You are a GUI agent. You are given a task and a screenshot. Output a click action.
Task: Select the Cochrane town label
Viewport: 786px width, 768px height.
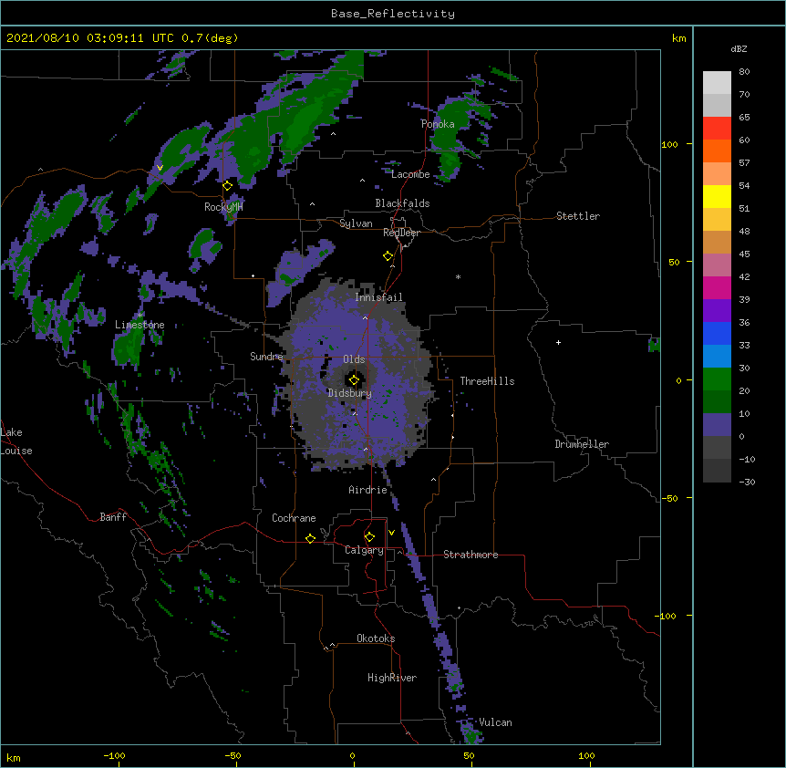(294, 518)
